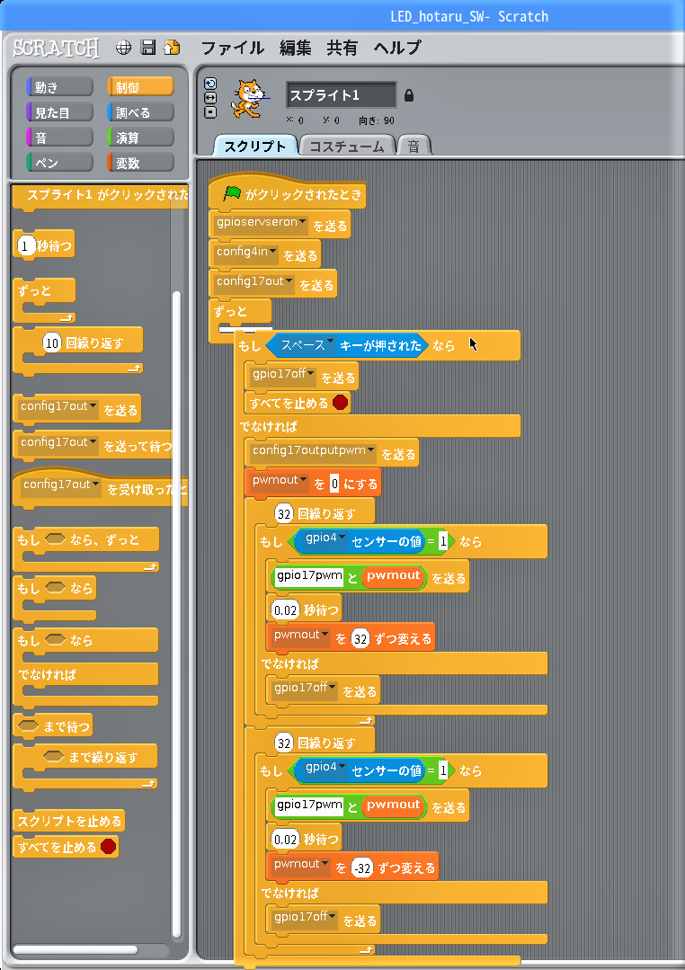Viewport: 685px width, 970px height.
Task: Click the save project disk icon
Action: [x=148, y=48]
